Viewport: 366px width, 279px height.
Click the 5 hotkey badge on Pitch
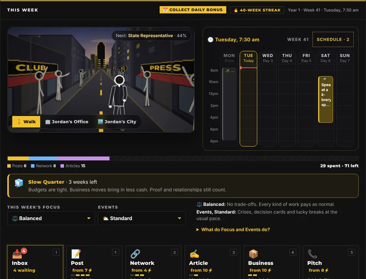tap(352, 252)
